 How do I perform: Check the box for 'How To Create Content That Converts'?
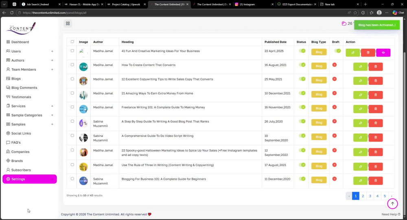click(x=72, y=65)
